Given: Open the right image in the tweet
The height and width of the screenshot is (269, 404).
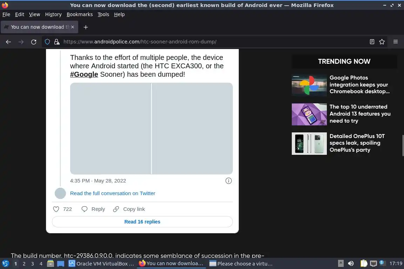Looking at the screenshot, I should (x=192, y=129).
